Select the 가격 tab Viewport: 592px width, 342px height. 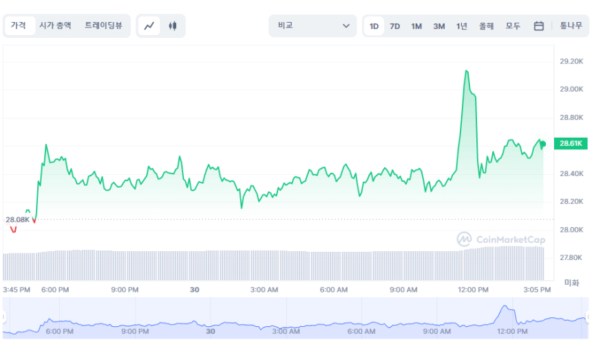19,25
